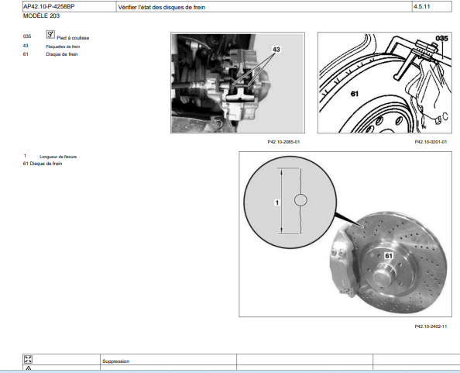
Task: Click the warning triangle icon below the Suppression row
Action: pyautogui.click(x=29, y=368)
